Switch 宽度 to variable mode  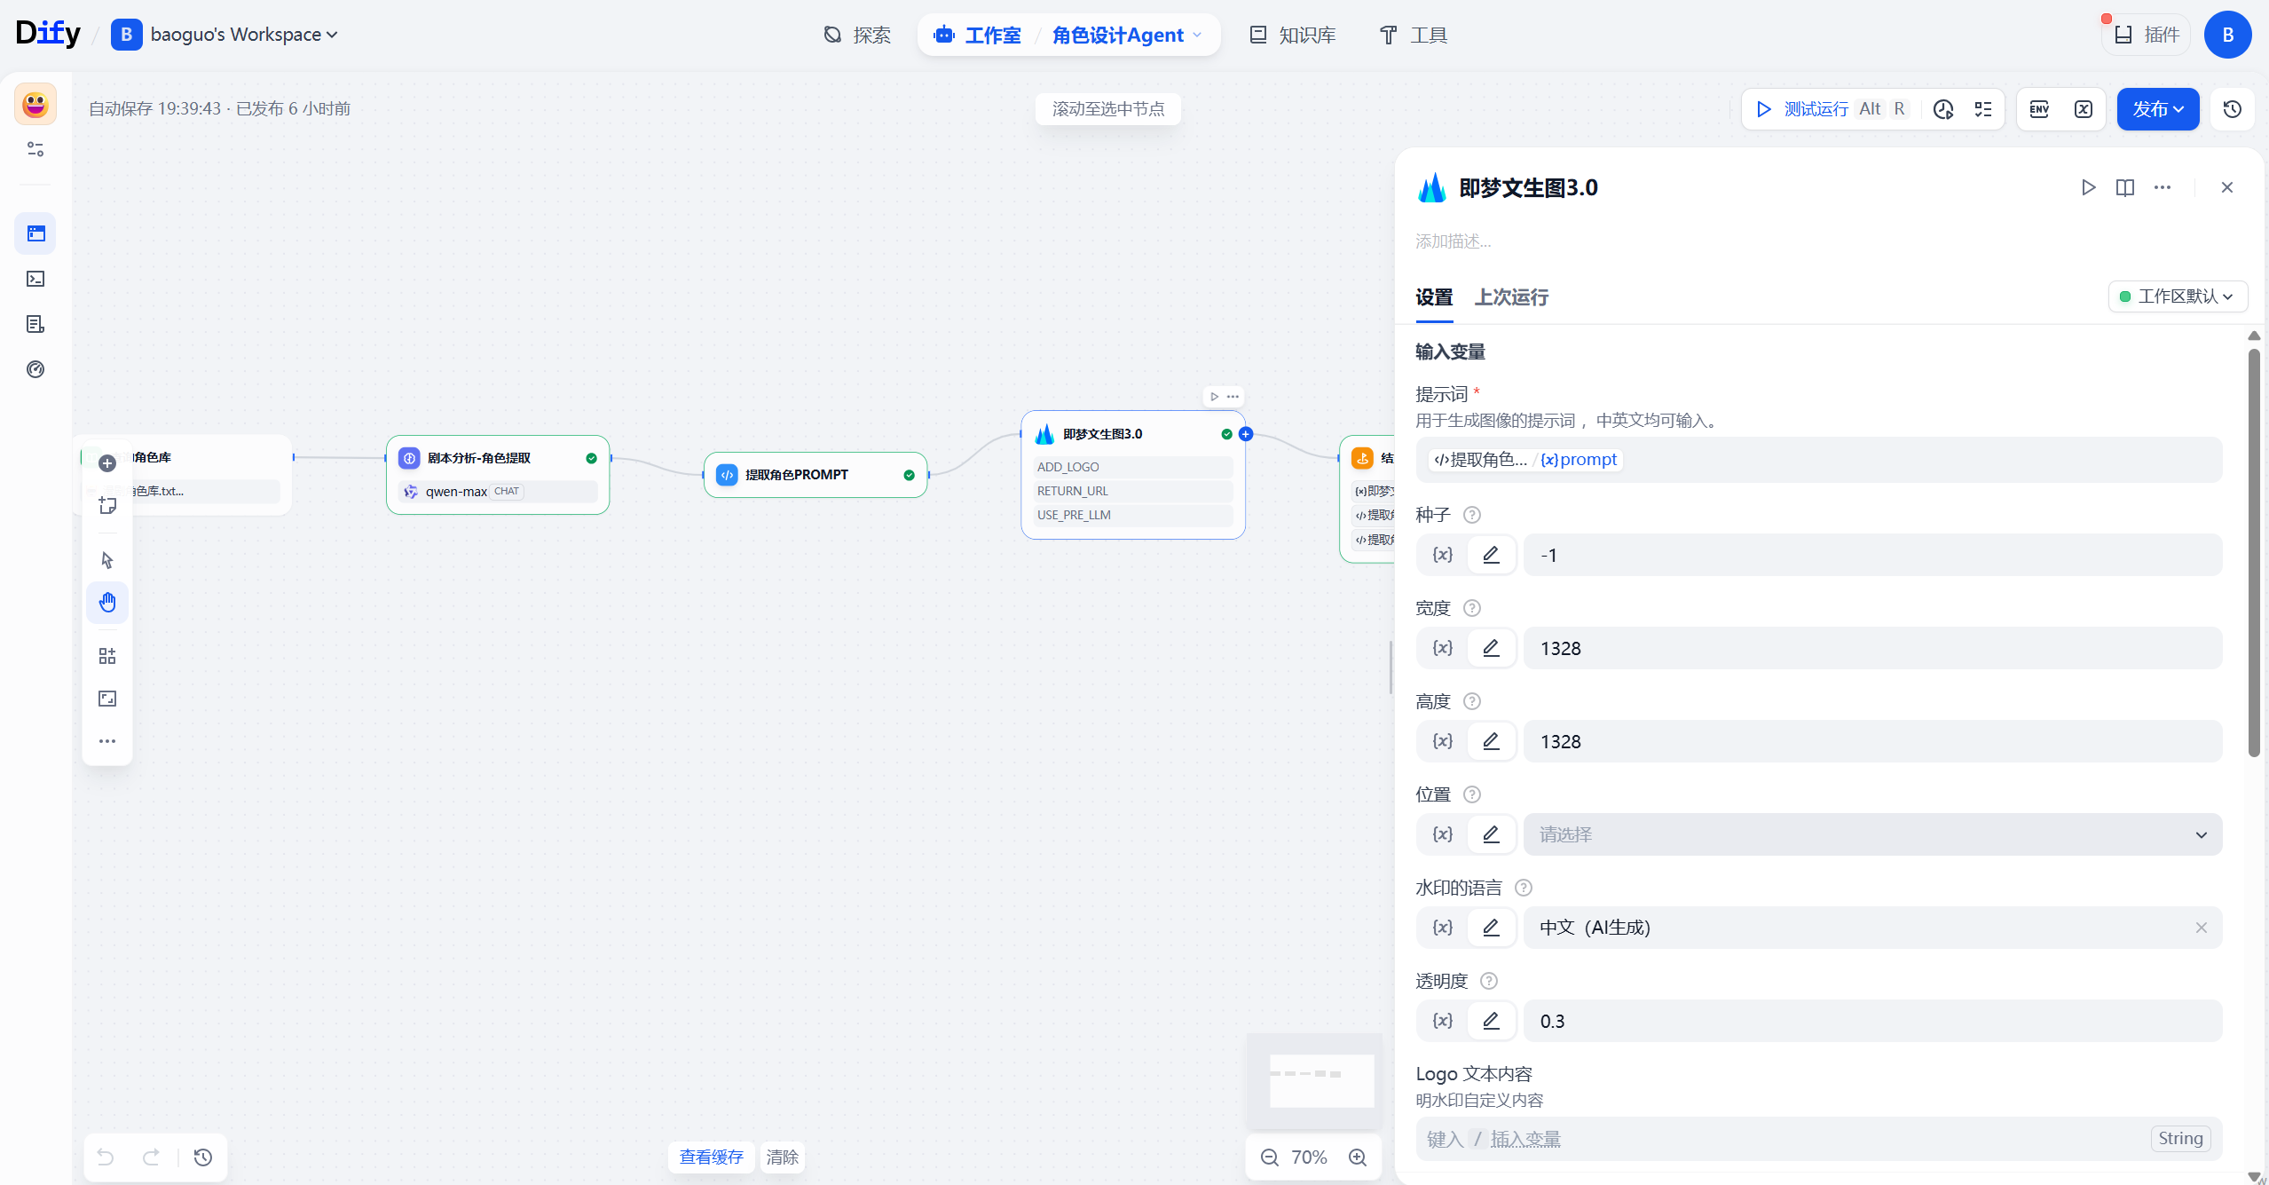pyautogui.click(x=1443, y=648)
